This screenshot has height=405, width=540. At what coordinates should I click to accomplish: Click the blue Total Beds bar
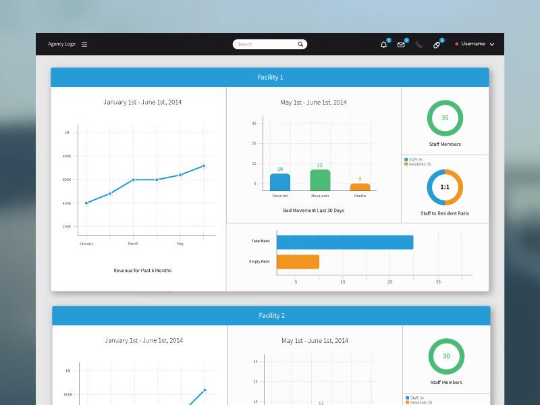[345, 242]
